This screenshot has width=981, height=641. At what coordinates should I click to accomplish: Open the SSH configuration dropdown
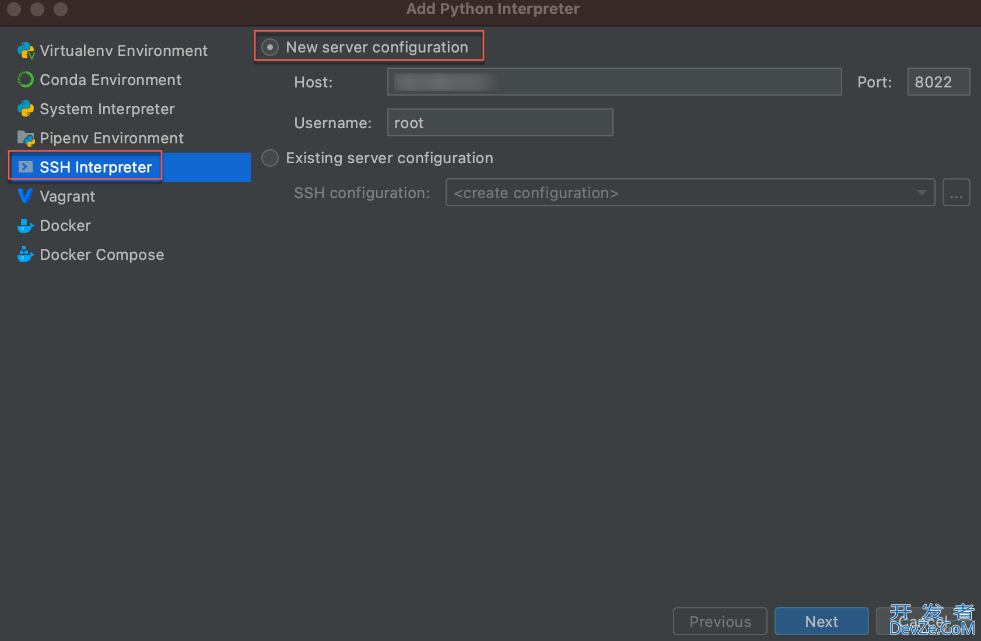pyautogui.click(x=690, y=192)
